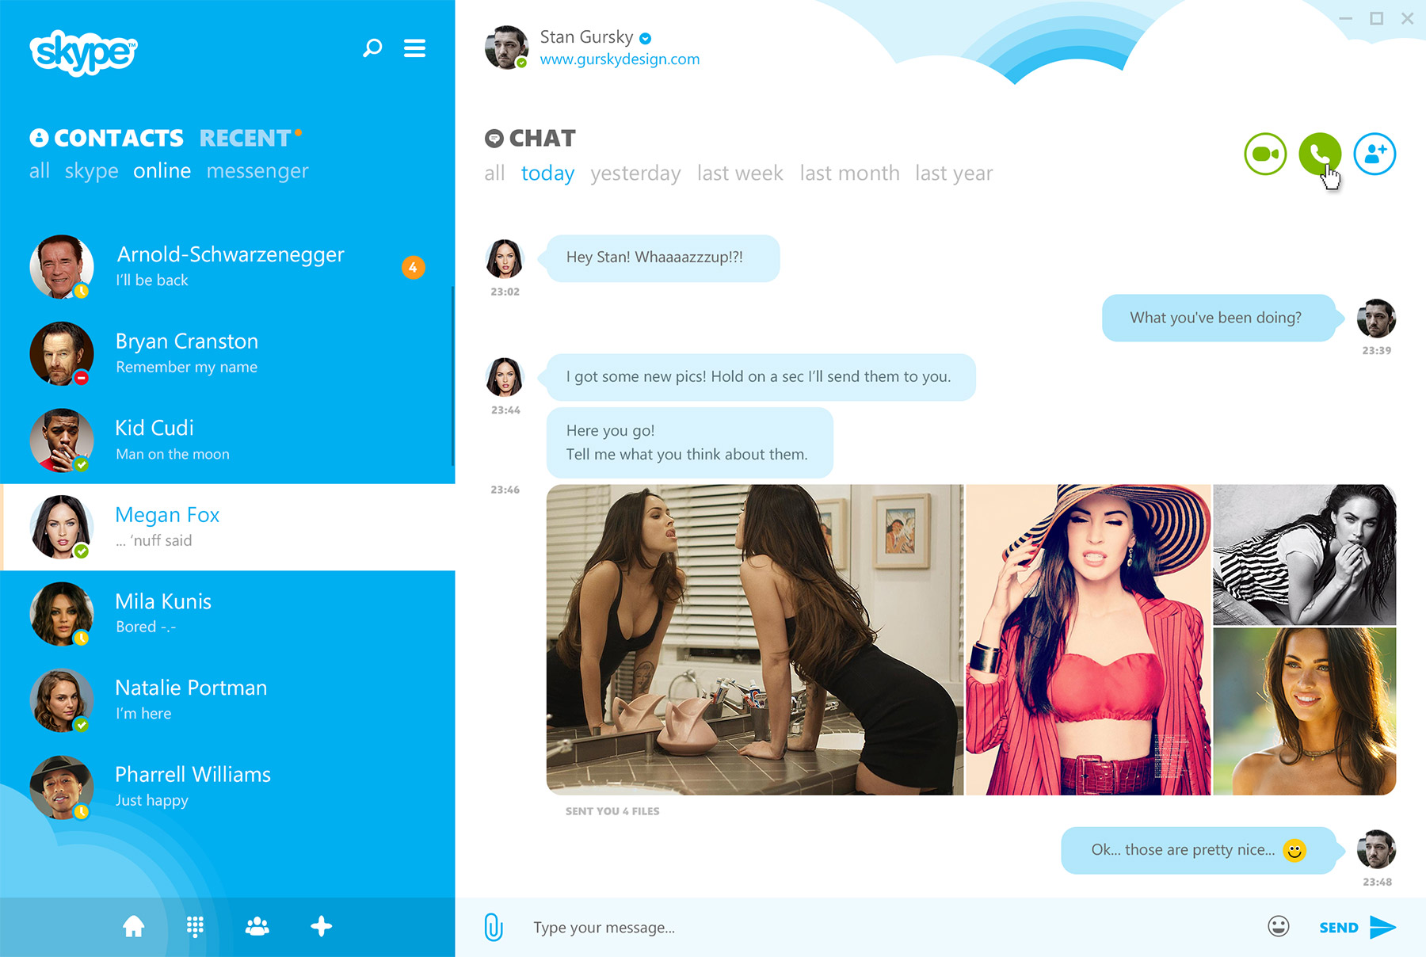1426x957 pixels.
Task: Show last month chat history
Action: pyautogui.click(x=849, y=173)
